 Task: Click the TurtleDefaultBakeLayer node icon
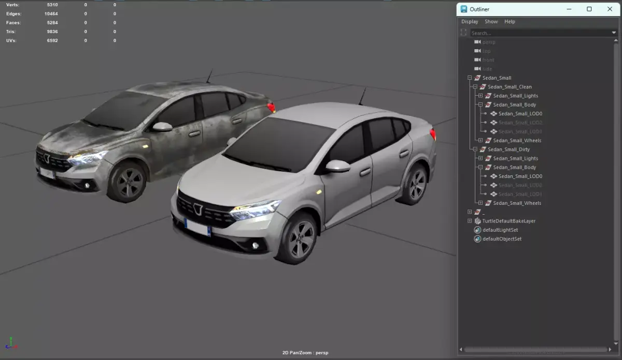pyautogui.click(x=477, y=221)
